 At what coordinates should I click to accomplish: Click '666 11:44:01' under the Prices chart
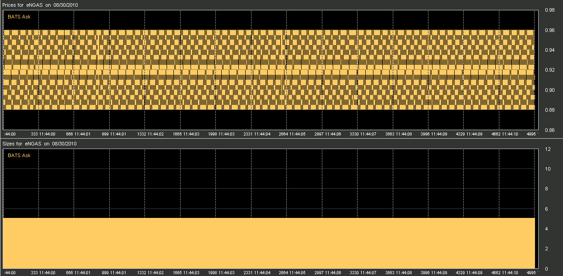[x=78, y=134]
